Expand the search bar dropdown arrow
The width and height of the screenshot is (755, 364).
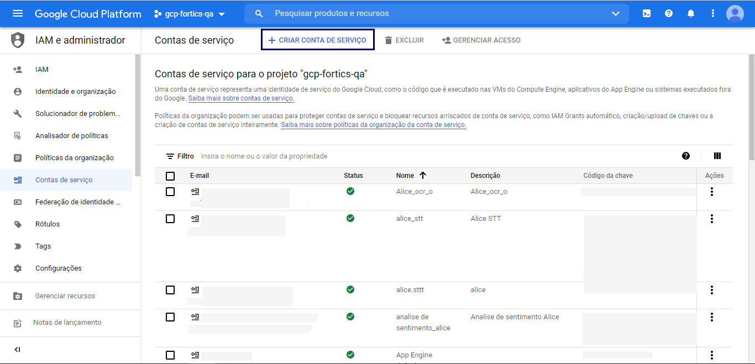click(616, 14)
